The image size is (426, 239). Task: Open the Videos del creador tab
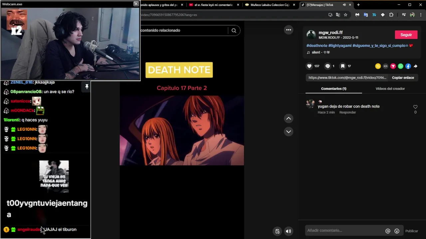[x=390, y=89]
